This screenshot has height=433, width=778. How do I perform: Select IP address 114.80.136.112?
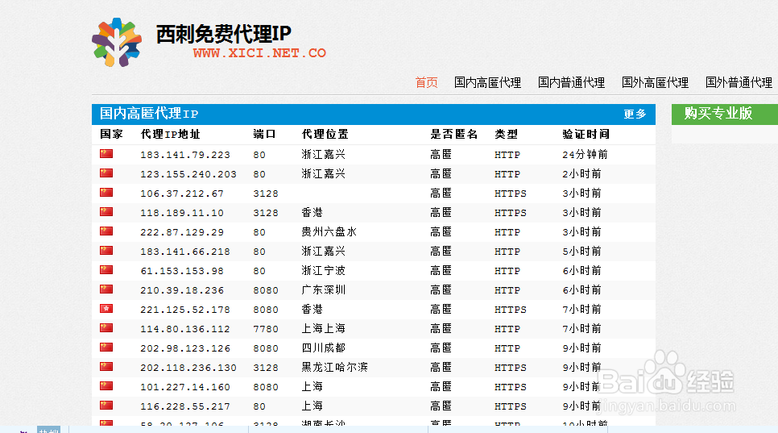click(x=185, y=329)
